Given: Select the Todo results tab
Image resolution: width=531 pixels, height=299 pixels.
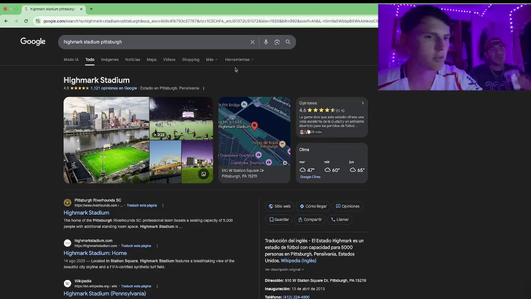Looking at the screenshot, I should pyautogui.click(x=90, y=59).
